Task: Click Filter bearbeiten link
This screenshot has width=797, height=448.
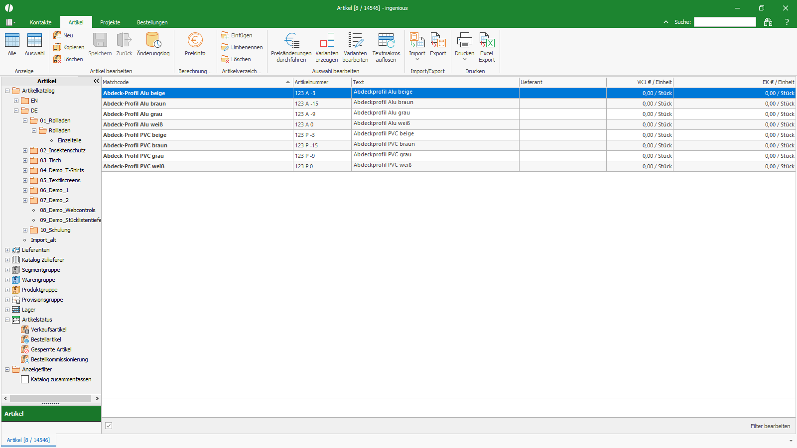Action: 770,426
